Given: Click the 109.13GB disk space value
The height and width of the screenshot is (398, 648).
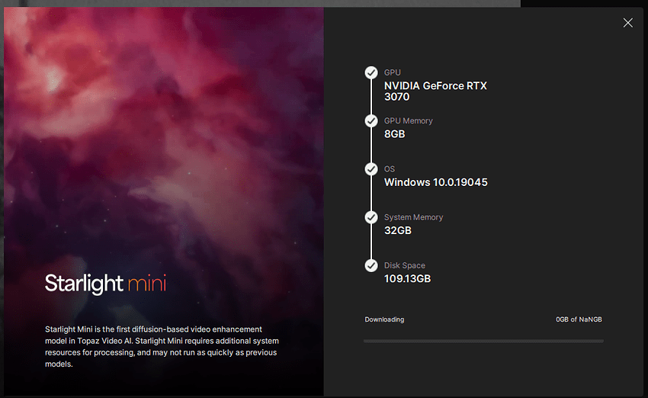Looking at the screenshot, I should tap(407, 278).
